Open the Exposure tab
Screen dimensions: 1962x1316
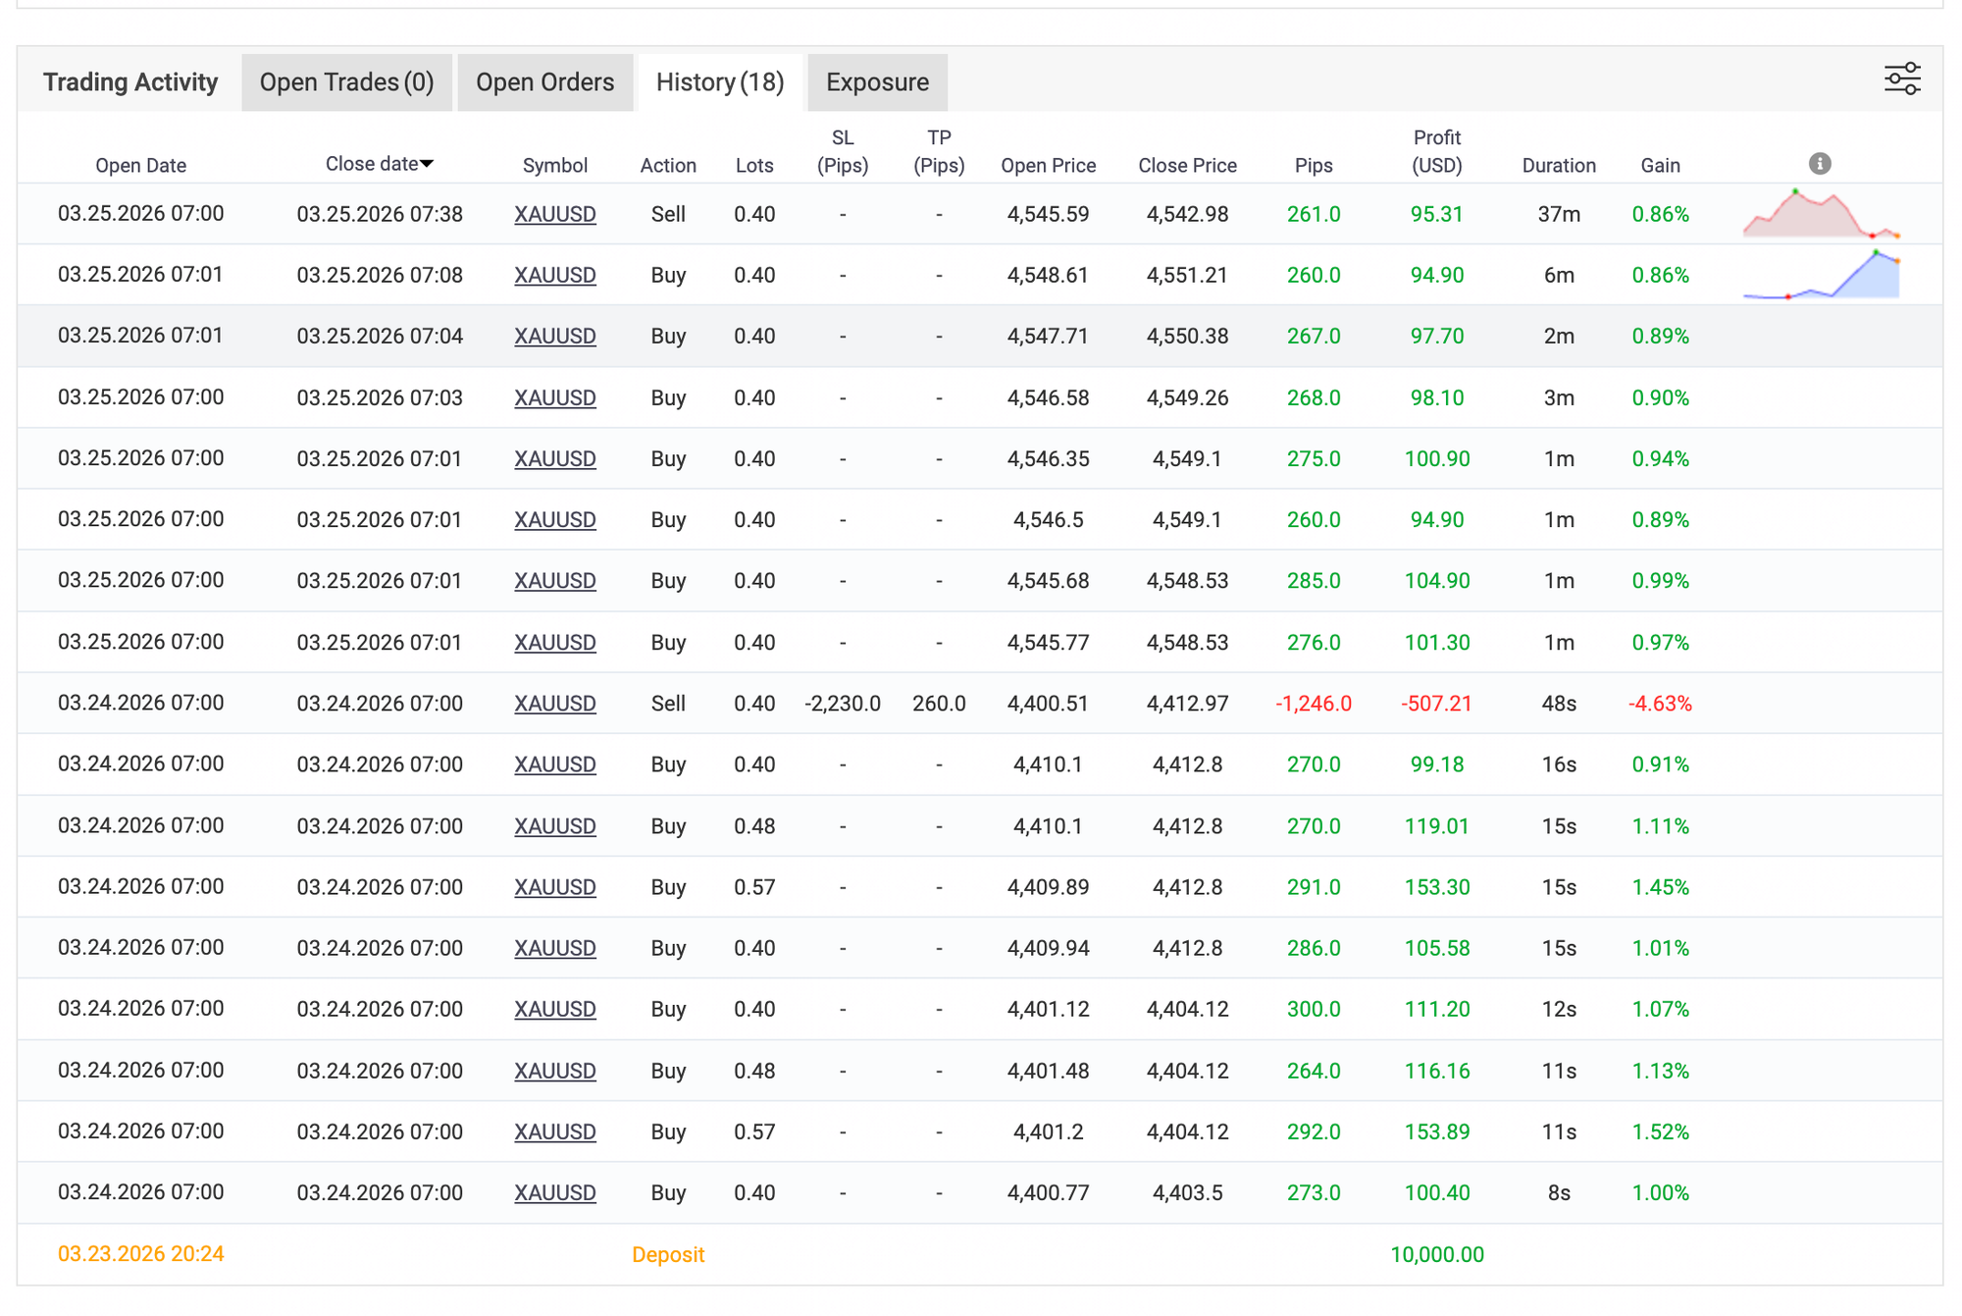[876, 82]
